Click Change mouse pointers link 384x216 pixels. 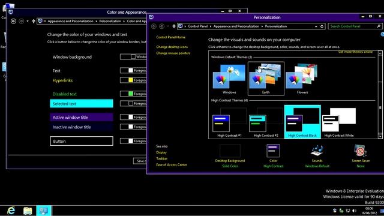[x=173, y=53]
